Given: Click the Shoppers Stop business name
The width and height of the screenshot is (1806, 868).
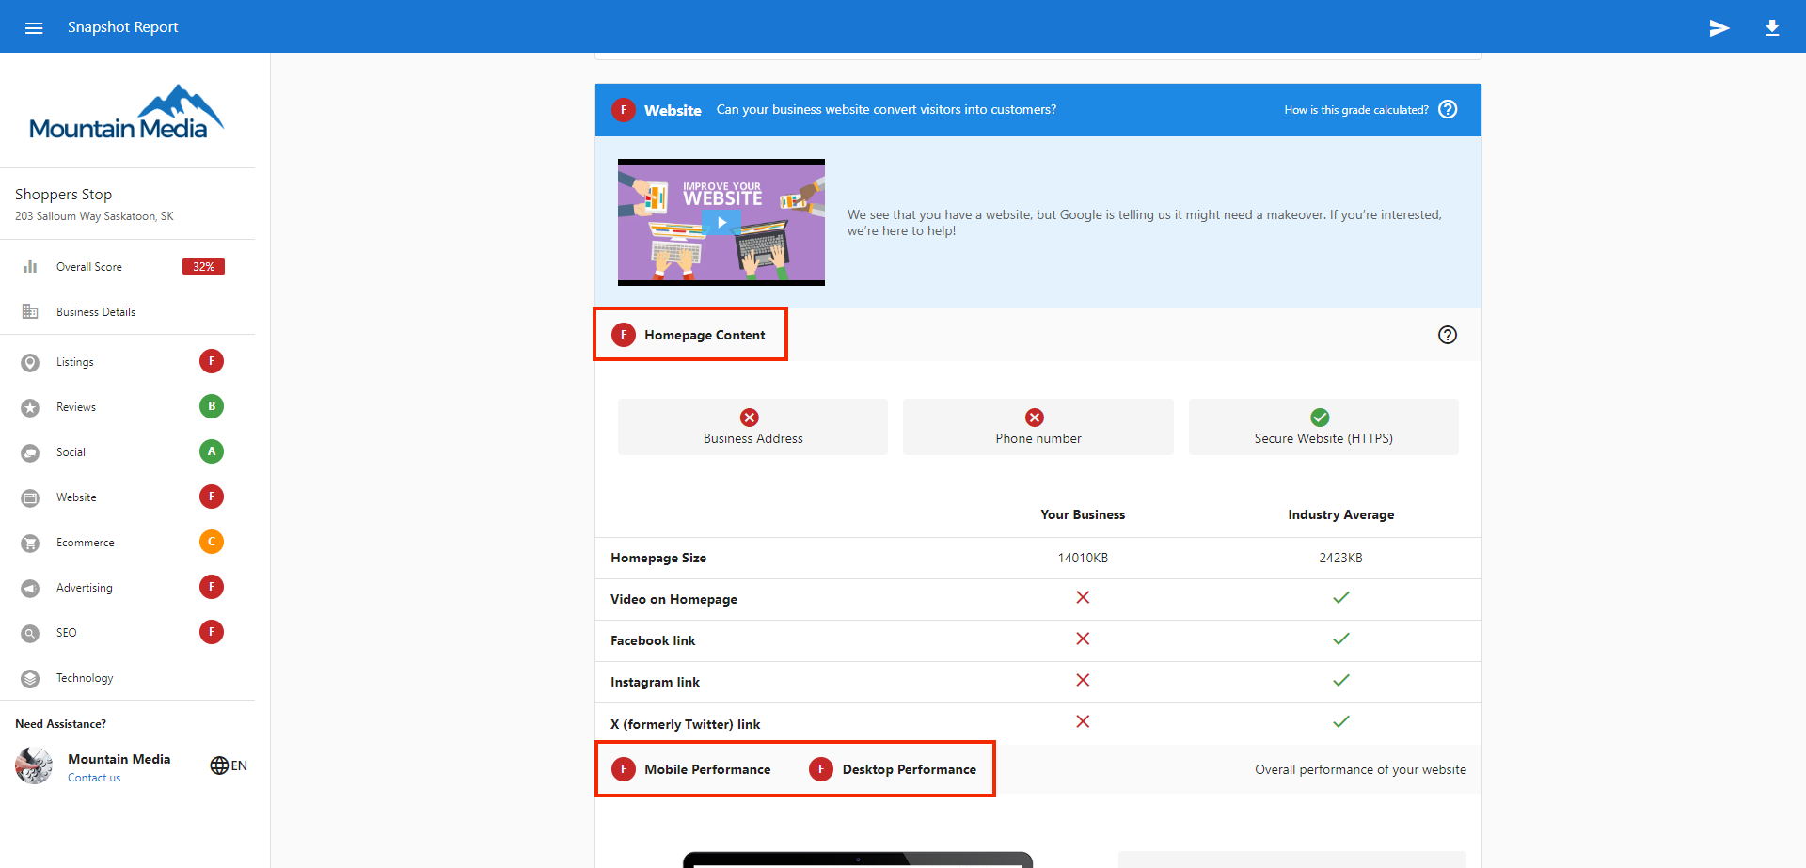Looking at the screenshot, I should pos(63,195).
